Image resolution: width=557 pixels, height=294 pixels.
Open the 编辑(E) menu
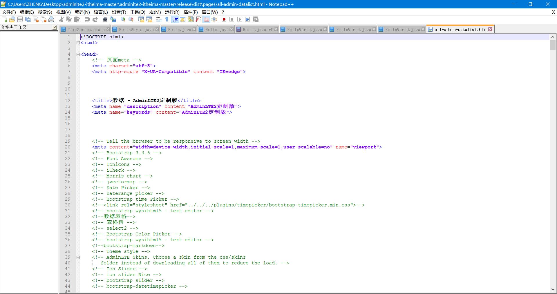pos(27,12)
